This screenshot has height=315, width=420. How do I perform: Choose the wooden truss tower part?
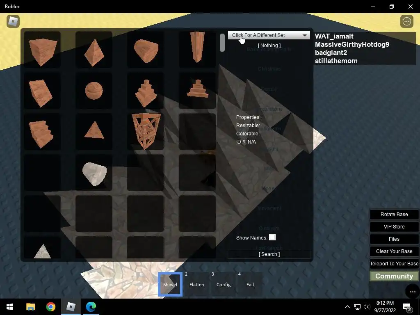[146, 132]
